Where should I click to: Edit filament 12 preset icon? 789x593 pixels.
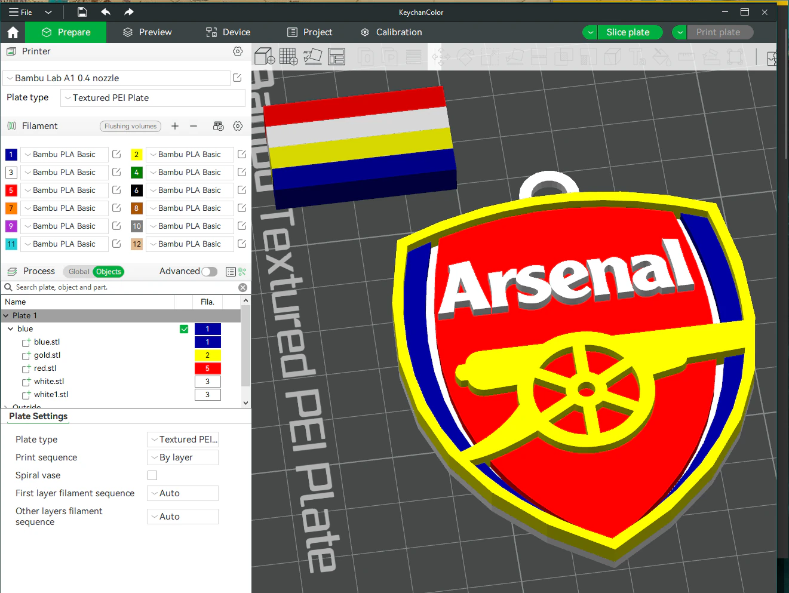[x=242, y=244]
